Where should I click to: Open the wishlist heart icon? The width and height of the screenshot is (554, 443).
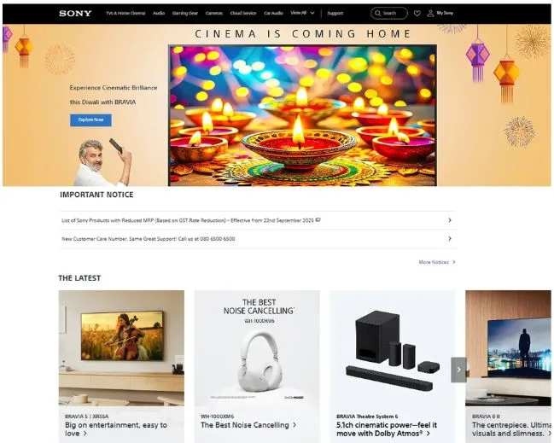(x=417, y=14)
